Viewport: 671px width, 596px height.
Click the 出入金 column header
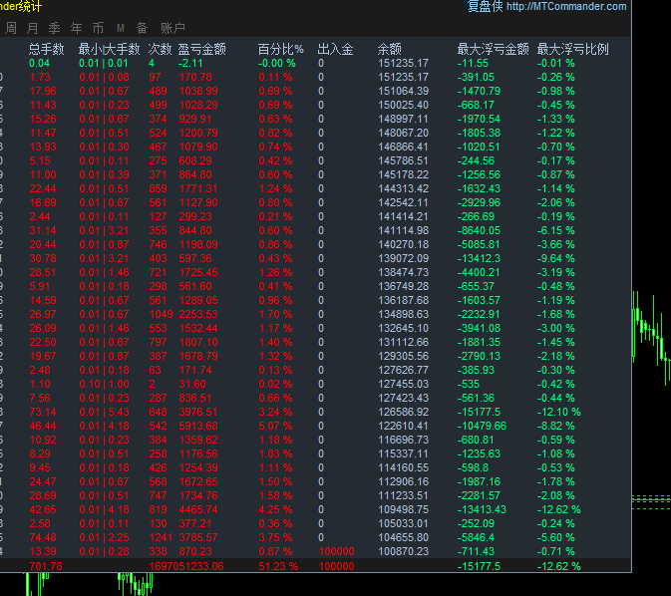(x=335, y=49)
